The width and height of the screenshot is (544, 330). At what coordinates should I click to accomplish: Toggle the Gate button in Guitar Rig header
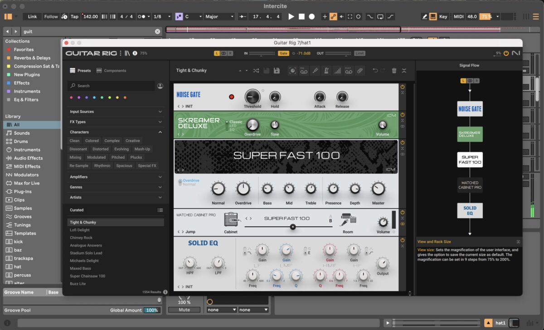(283, 53)
